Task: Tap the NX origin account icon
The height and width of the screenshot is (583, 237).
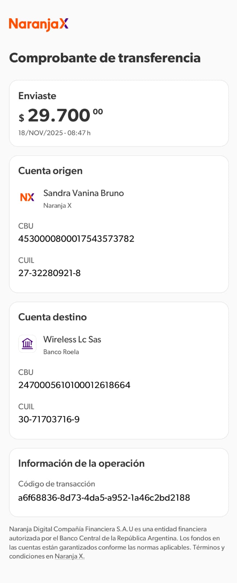Action: 27,197
